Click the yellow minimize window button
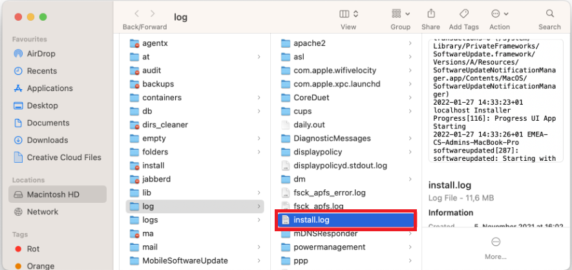The width and height of the screenshot is (572, 270). coord(30,17)
